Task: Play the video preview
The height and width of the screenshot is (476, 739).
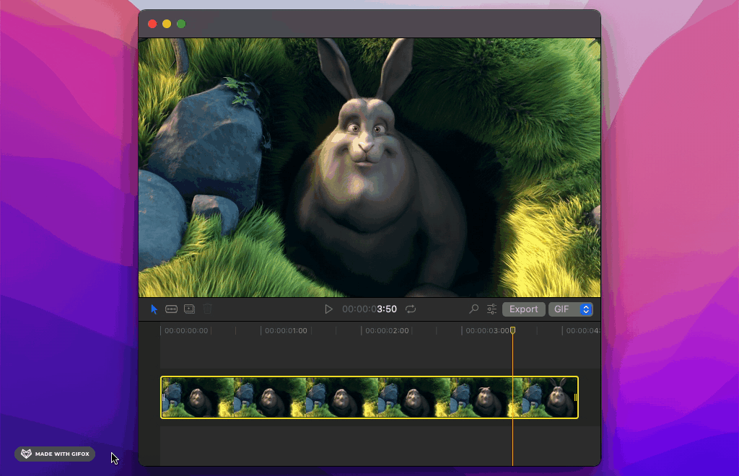Action: (x=328, y=309)
